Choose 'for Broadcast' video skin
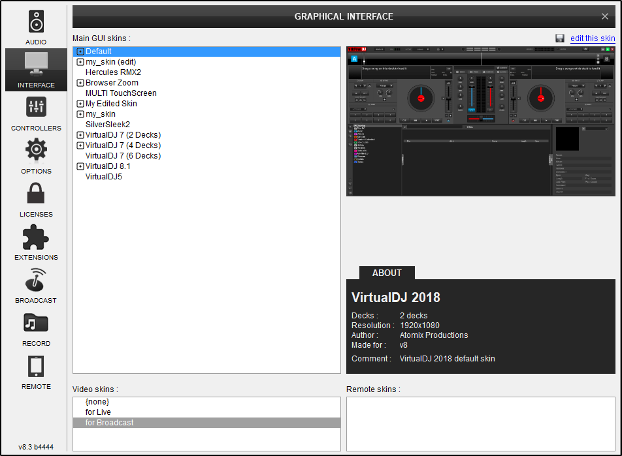This screenshot has width=622, height=456. coord(206,423)
